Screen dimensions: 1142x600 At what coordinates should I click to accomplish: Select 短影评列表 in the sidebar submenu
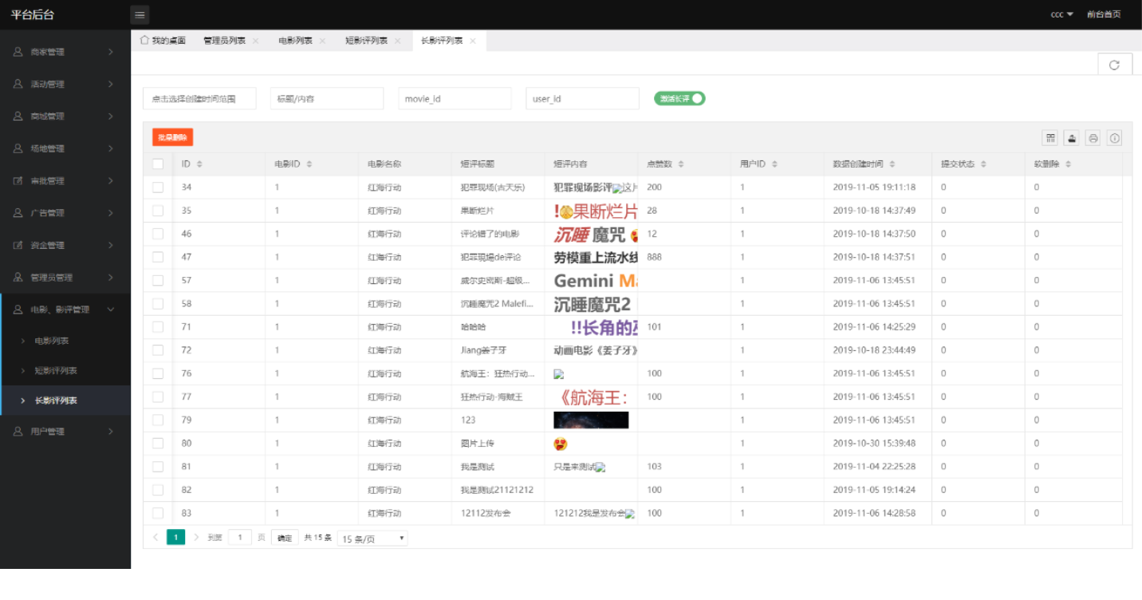click(56, 371)
